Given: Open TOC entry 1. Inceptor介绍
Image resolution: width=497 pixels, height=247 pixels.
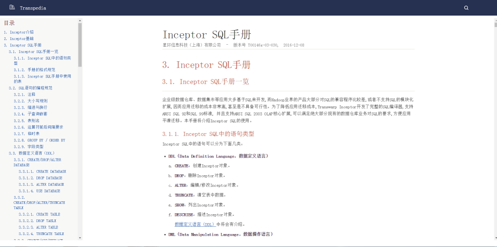Looking at the screenshot, I should point(19,32).
